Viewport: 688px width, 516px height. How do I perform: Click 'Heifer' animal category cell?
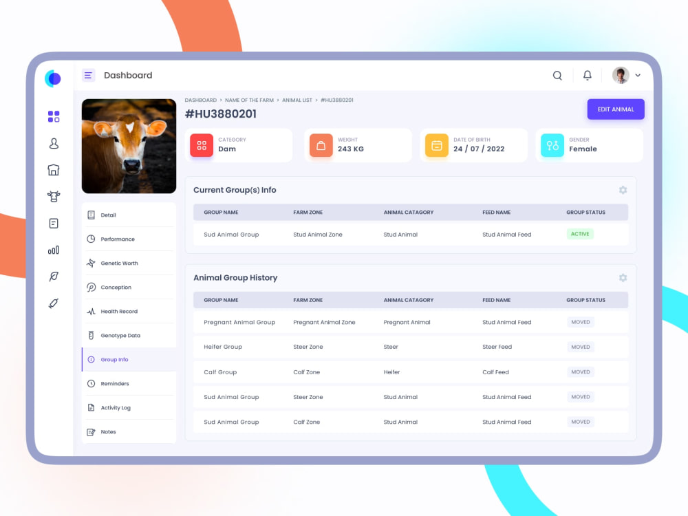pyautogui.click(x=392, y=372)
